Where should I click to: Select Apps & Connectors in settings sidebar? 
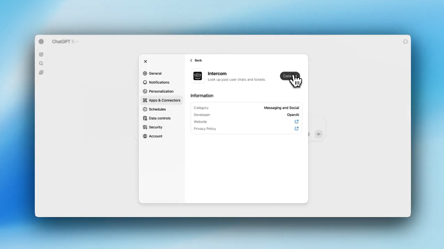(164, 101)
